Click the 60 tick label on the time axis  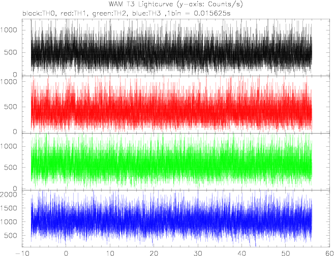tap(329, 253)
